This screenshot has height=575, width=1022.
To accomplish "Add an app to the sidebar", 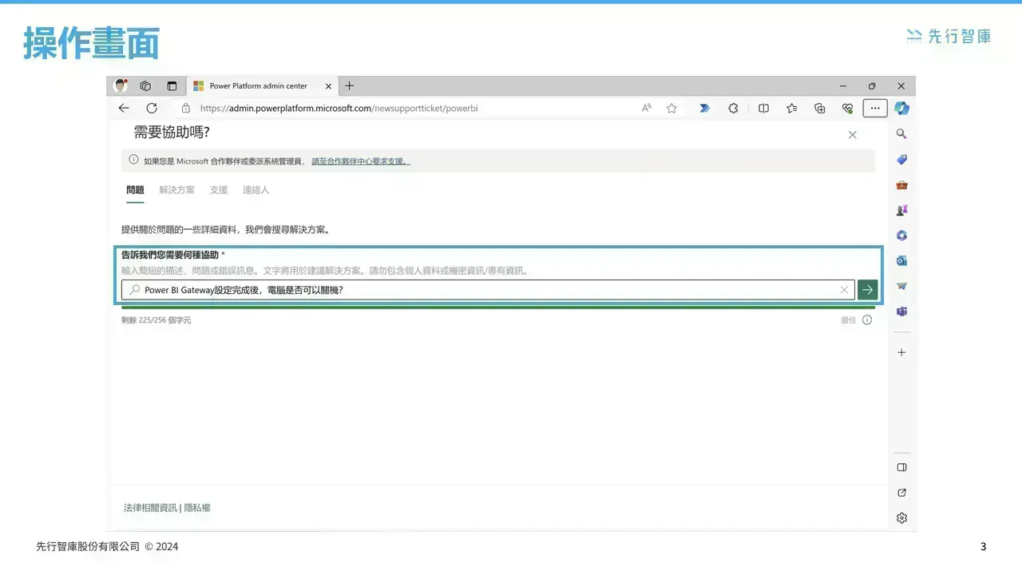I will [901, 352].
